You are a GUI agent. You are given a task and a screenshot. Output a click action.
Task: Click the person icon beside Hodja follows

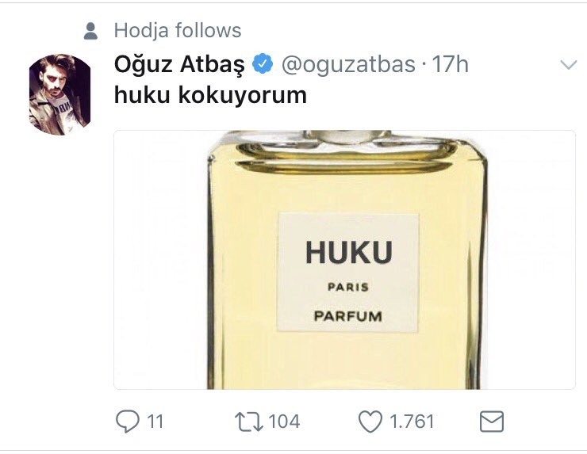(90, 31)
